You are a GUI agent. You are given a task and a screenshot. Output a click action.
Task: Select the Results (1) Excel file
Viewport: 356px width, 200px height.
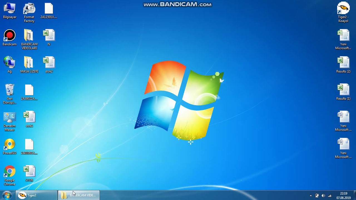click(x=343, y=92)
